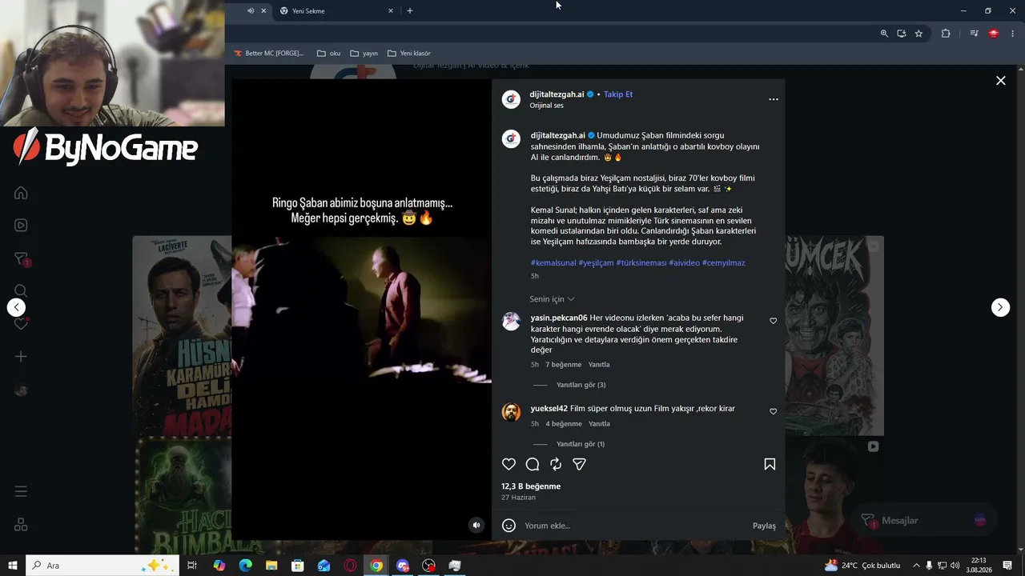Like the post with the heart icon
The image size is (1025, 576).
[508, 464]
